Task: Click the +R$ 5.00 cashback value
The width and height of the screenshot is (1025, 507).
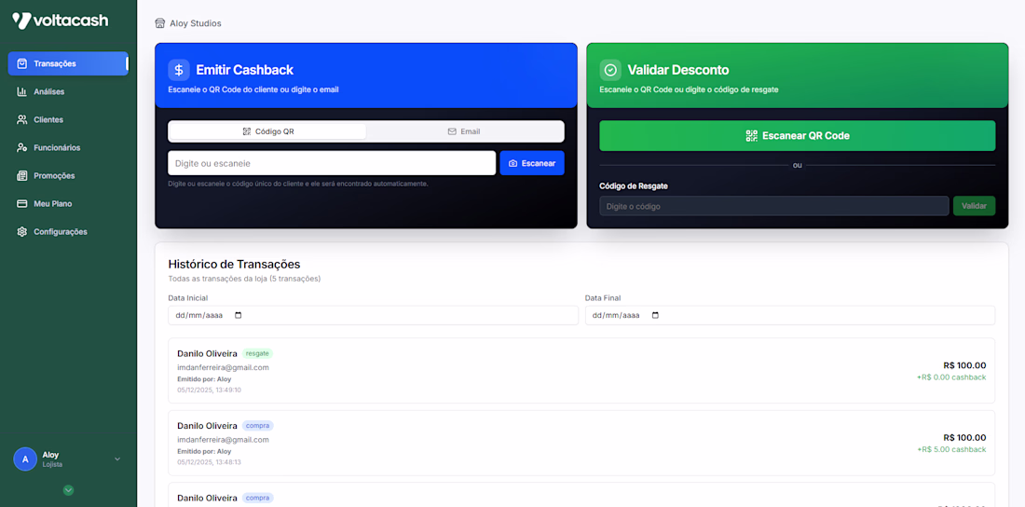Action: pyautogui.click(x=951, y=449)
